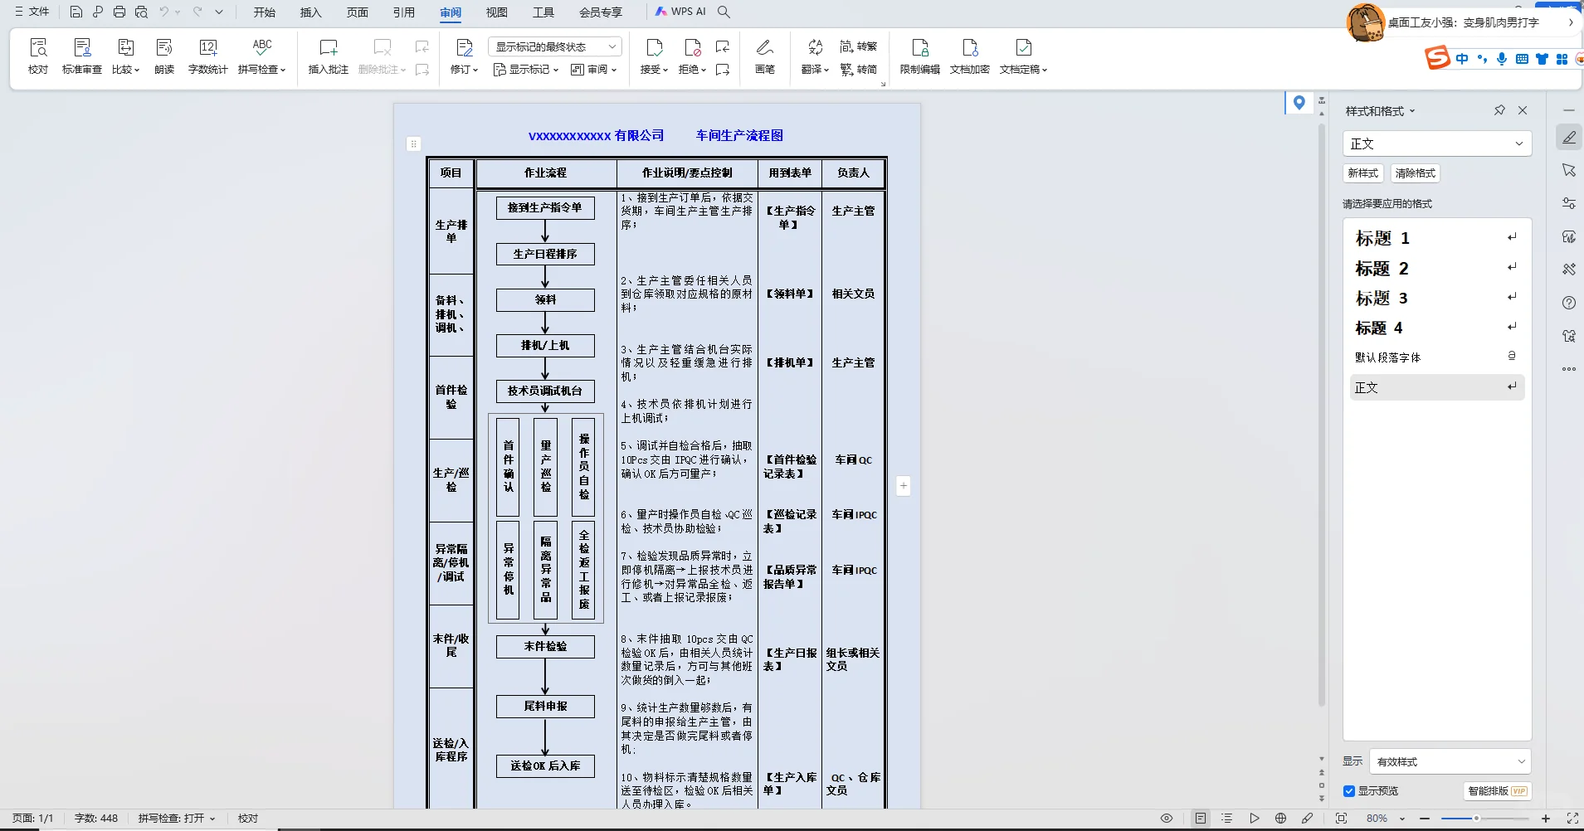Click the zoom in plus icon
This screenshot has width=1584, height=831.
click(1546, 819)
